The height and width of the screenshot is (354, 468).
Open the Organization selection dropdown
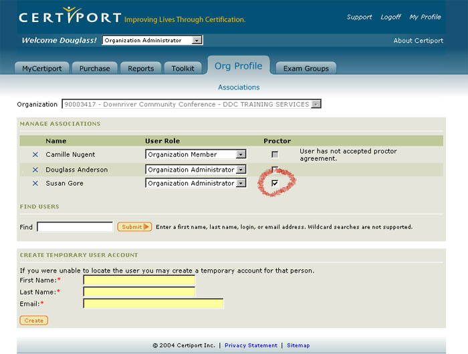click(x=191, y=104)
